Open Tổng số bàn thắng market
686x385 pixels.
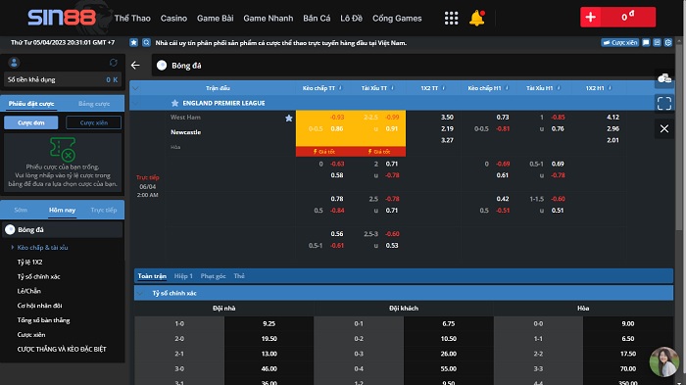click(43, 320)
